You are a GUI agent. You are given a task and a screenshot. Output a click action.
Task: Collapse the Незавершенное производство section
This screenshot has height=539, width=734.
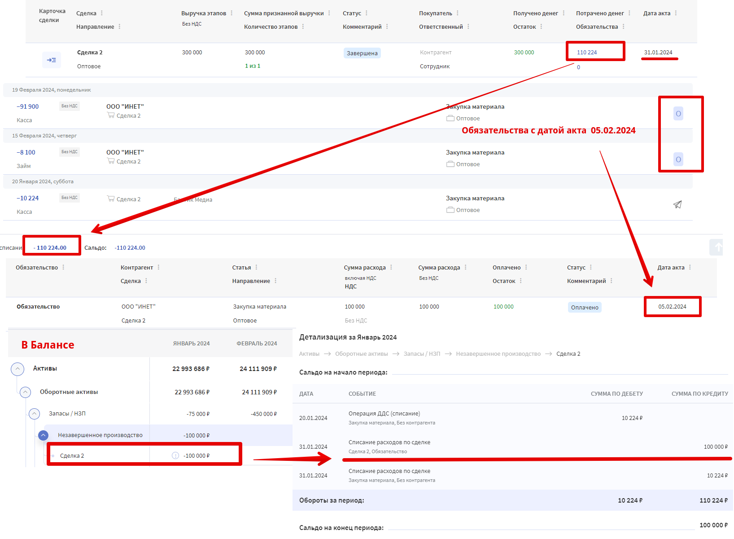44,435
